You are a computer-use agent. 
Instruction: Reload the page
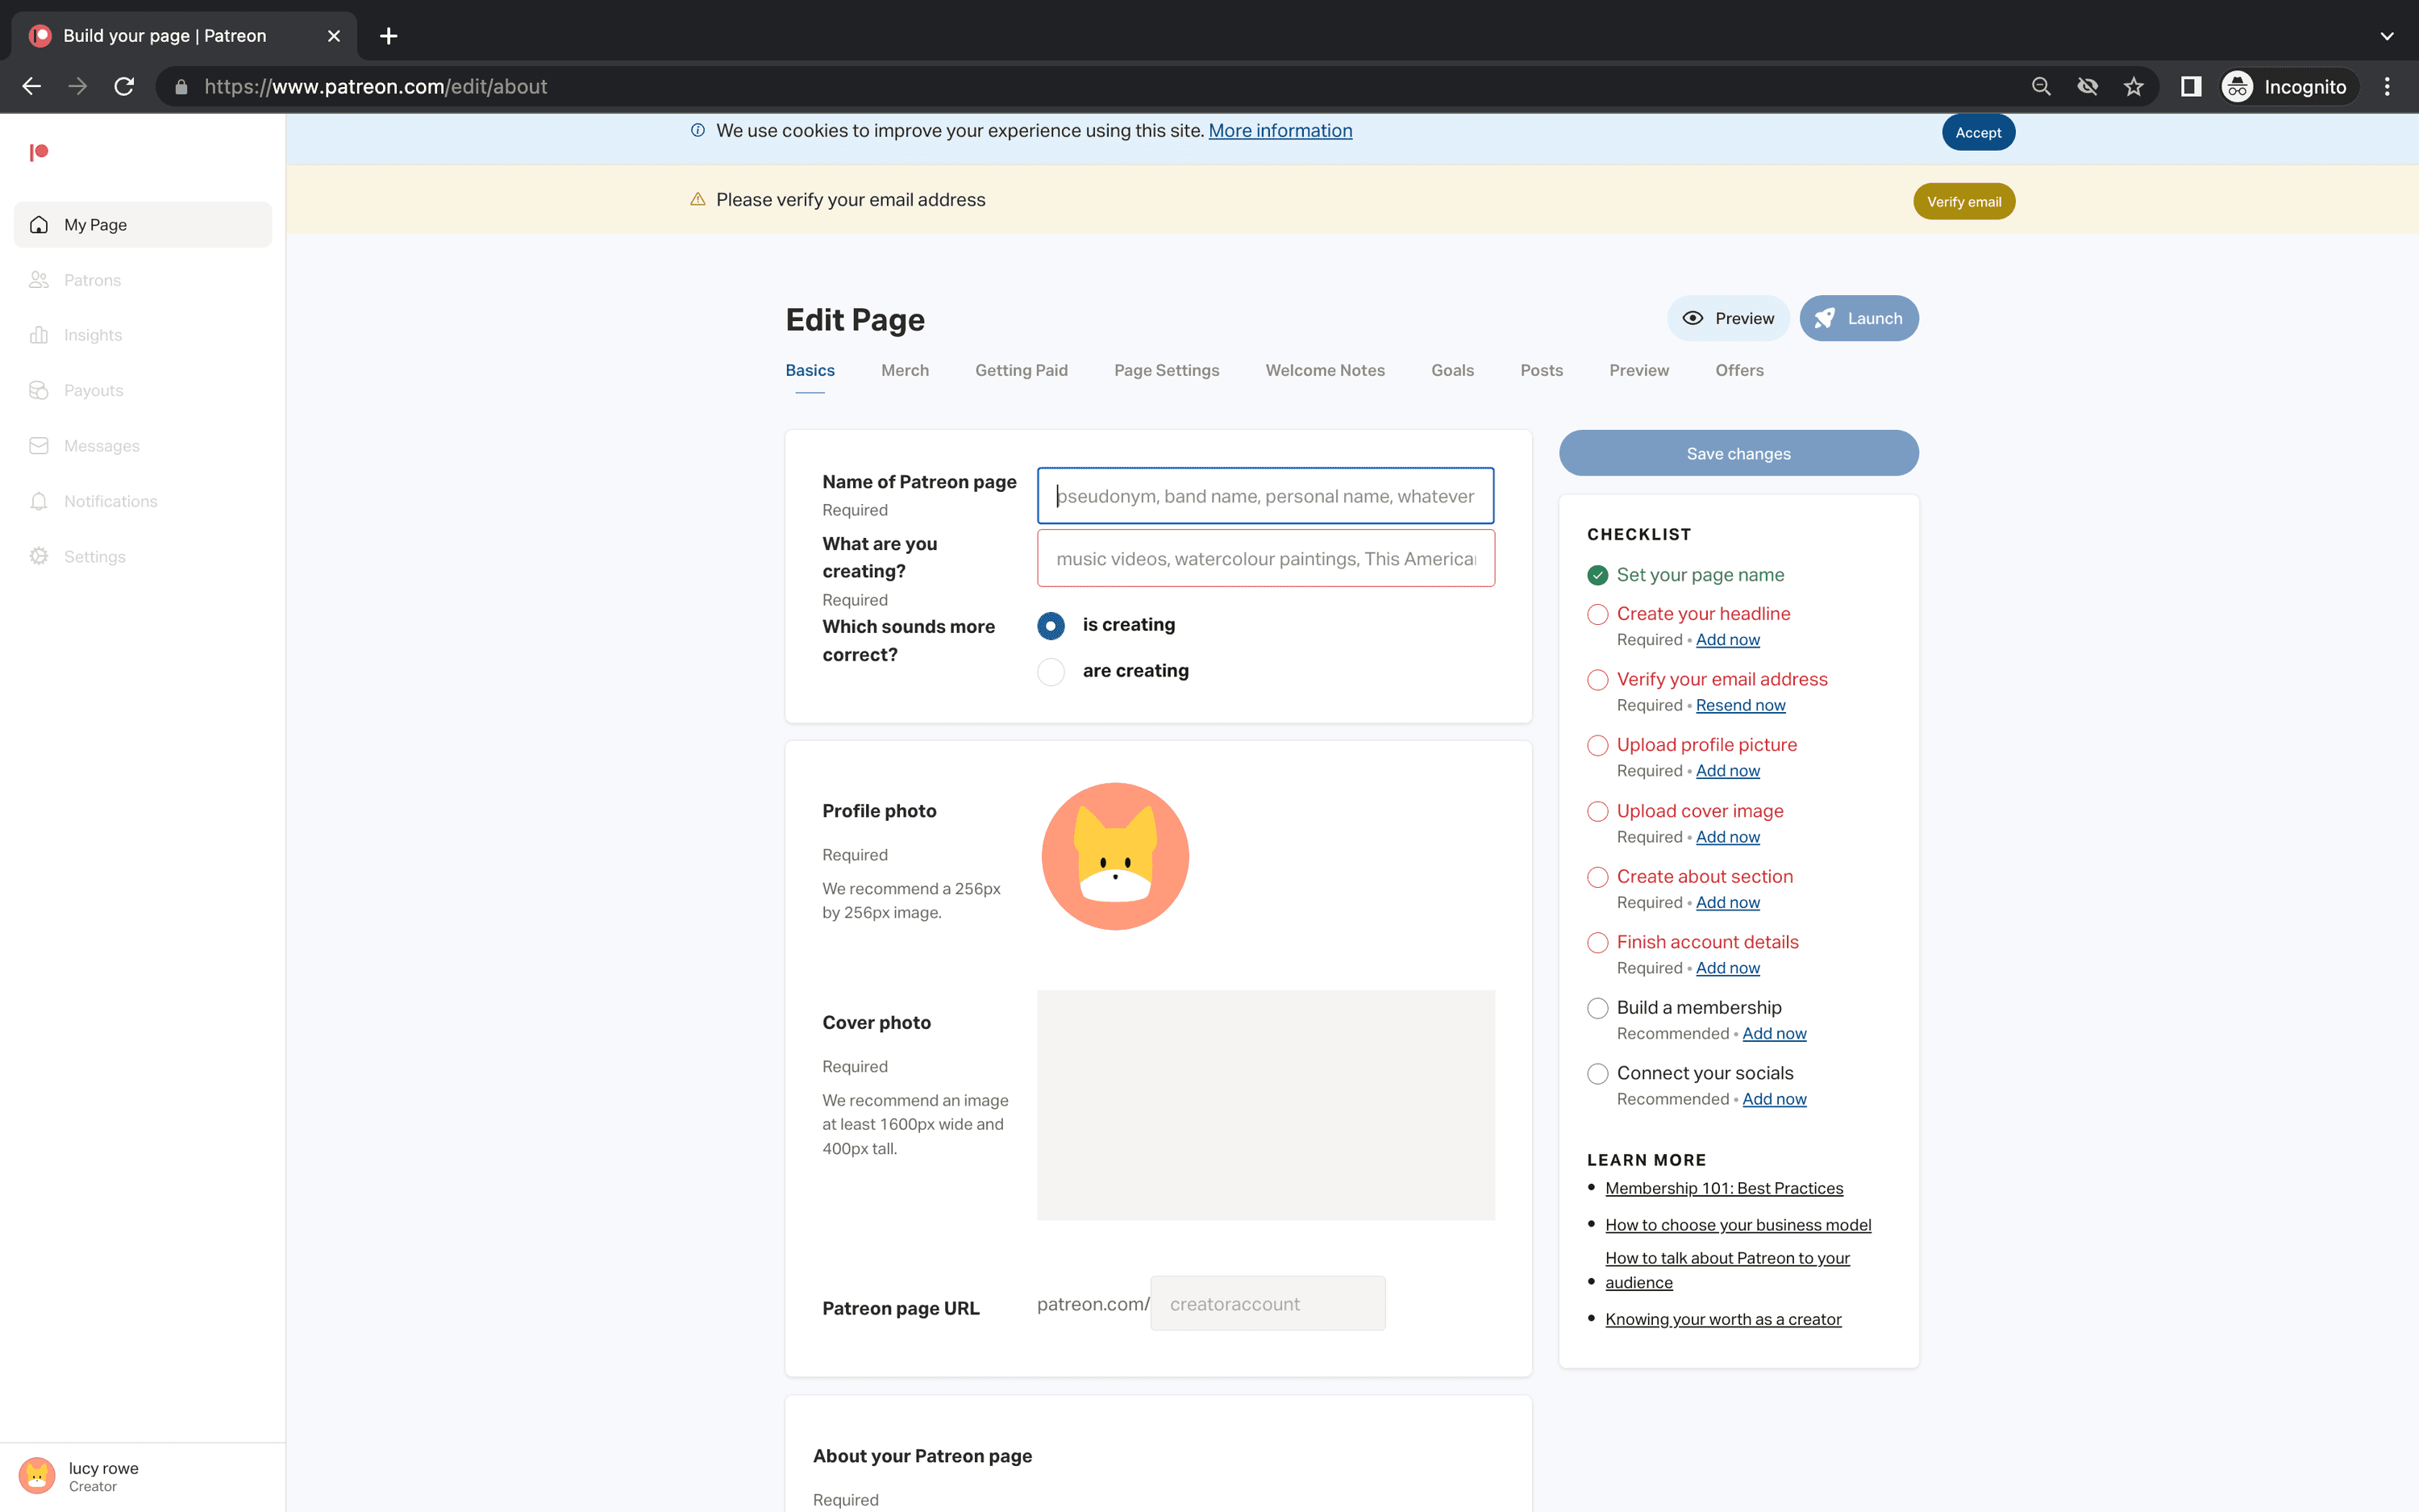(123, 86)
